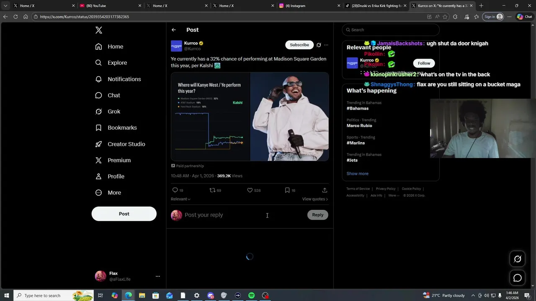Open the Kalshi chart image in post

[210, 117]
